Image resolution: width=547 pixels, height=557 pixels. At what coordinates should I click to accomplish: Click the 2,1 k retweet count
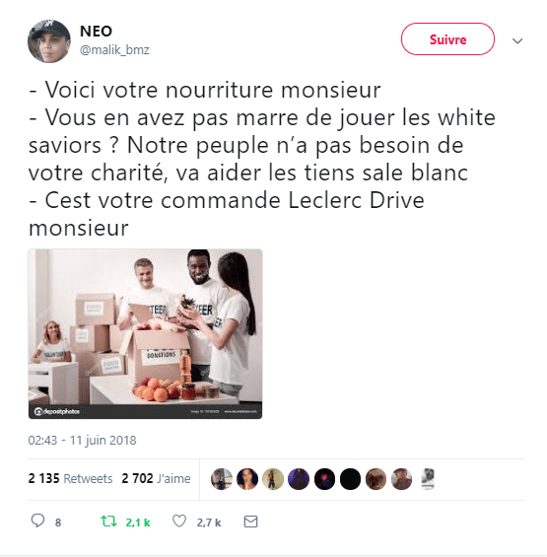tap(138, 522)
